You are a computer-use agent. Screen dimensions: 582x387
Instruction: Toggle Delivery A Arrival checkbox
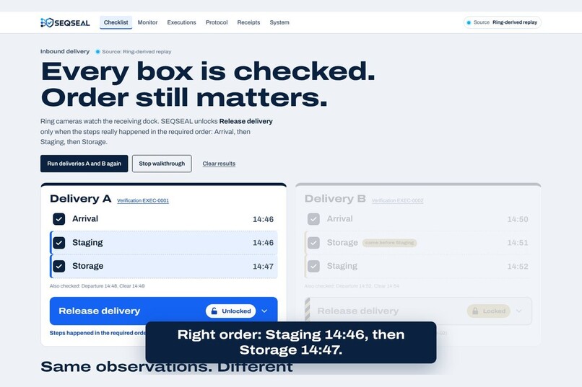59,219
